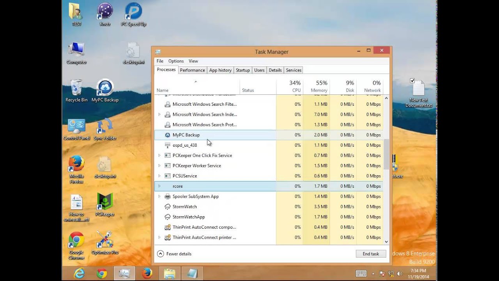Sort by the CPU column header
The width and height of the screenshot is (499, 281).
pyautogui.click(x=290, y=86)
